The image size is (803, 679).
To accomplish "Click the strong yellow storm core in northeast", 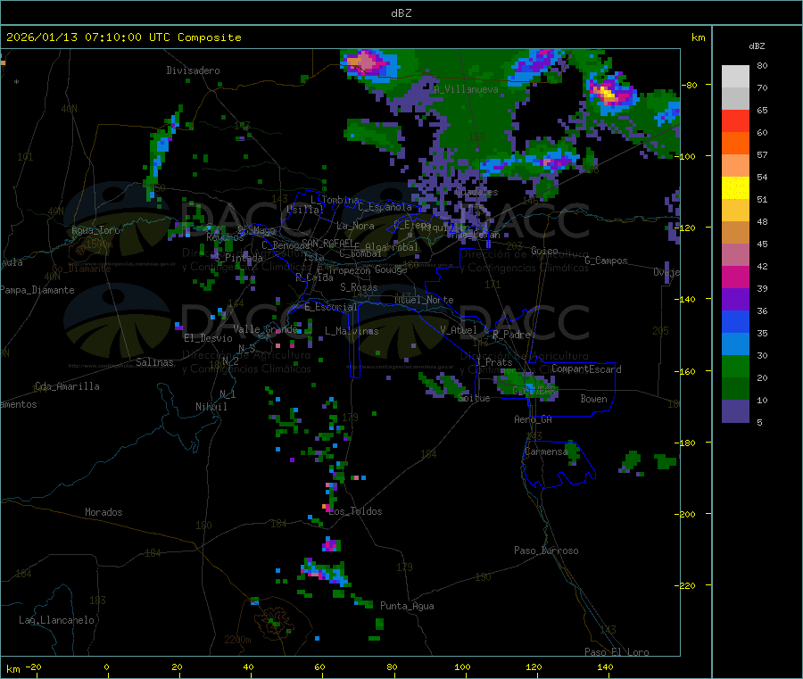I will tap(608, 94).
